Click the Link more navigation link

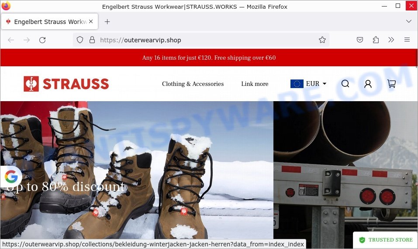pos(255,84)
